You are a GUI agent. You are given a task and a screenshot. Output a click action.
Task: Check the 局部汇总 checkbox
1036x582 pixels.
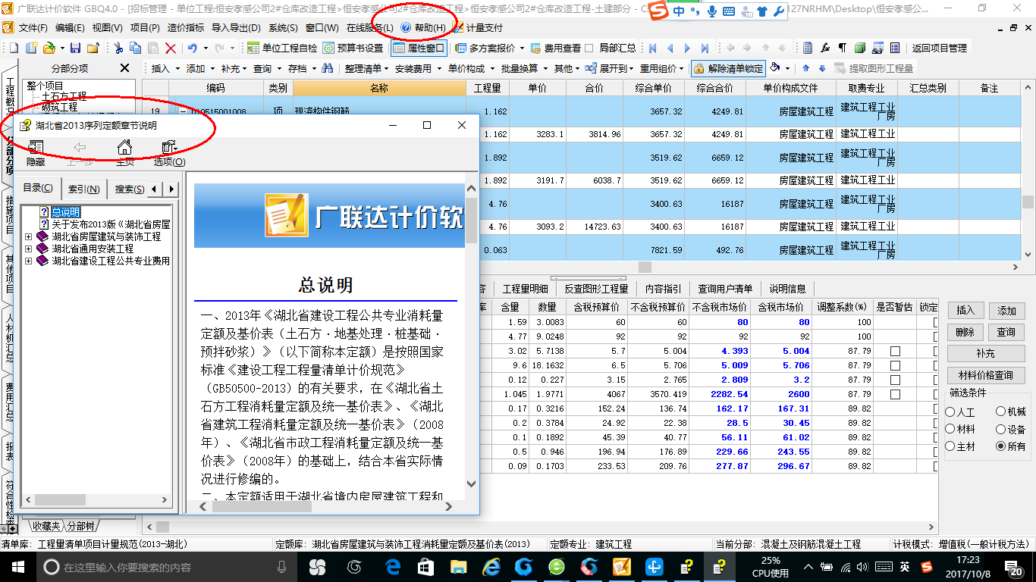tap(589, 48)
